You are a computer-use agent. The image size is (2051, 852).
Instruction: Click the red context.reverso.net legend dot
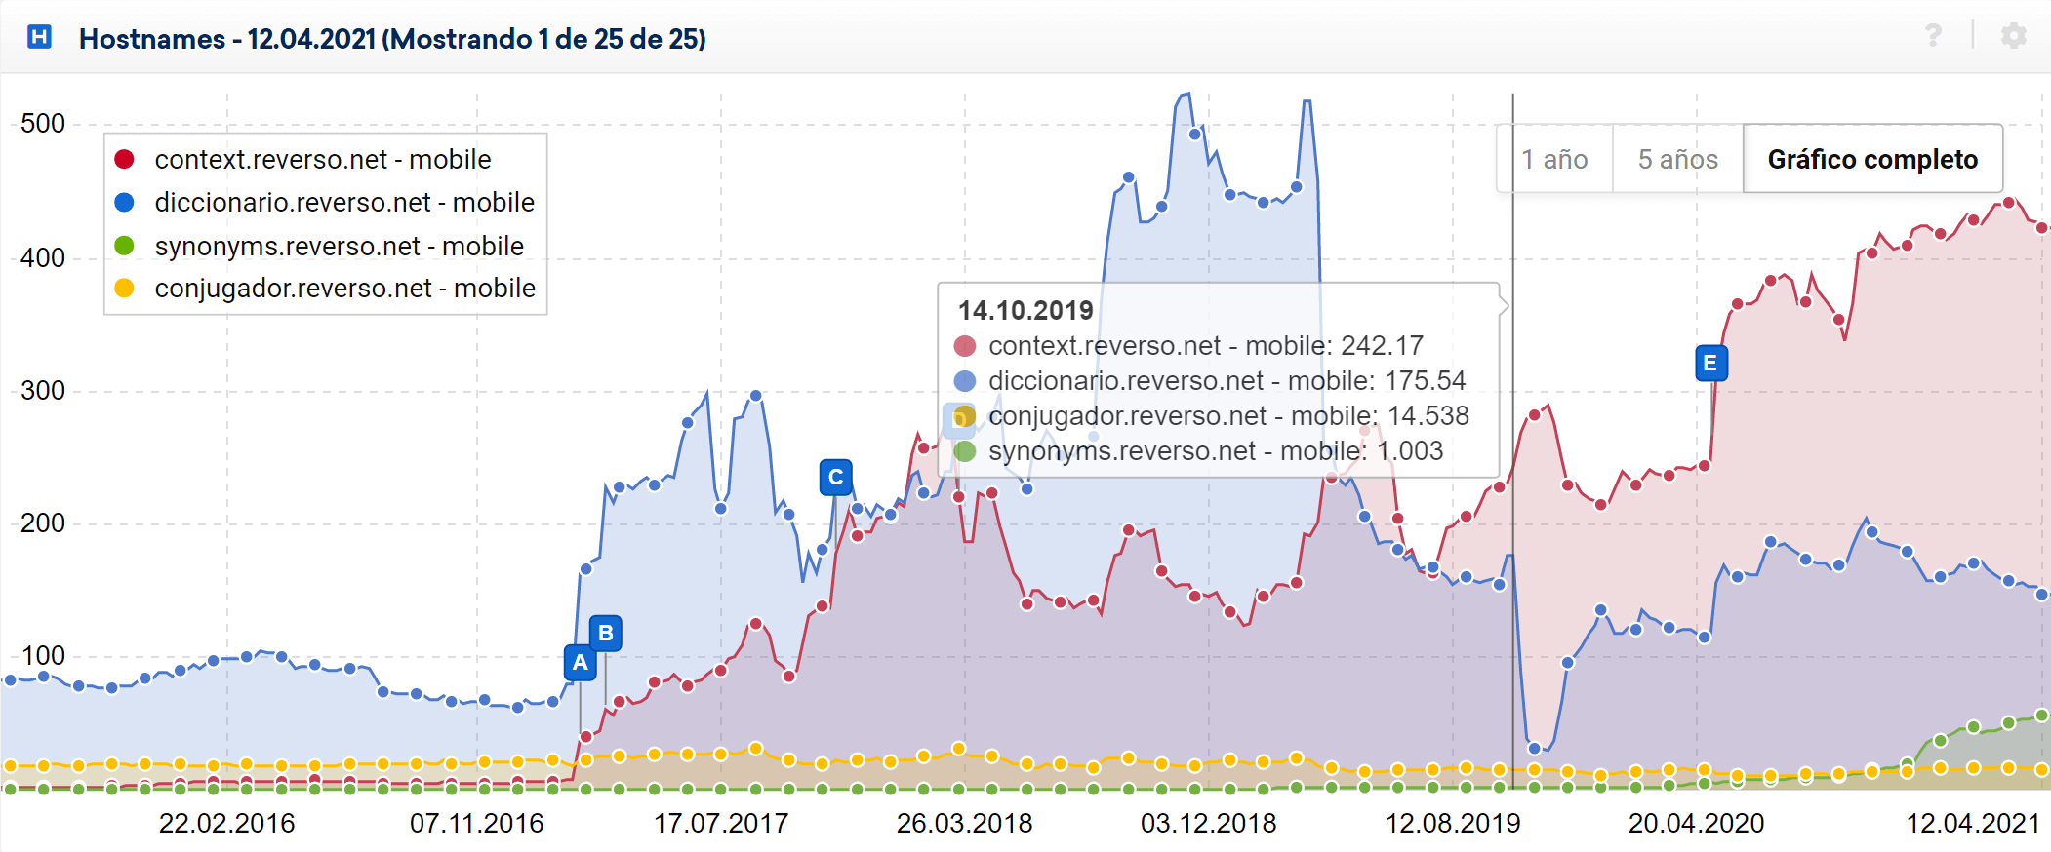124,159
